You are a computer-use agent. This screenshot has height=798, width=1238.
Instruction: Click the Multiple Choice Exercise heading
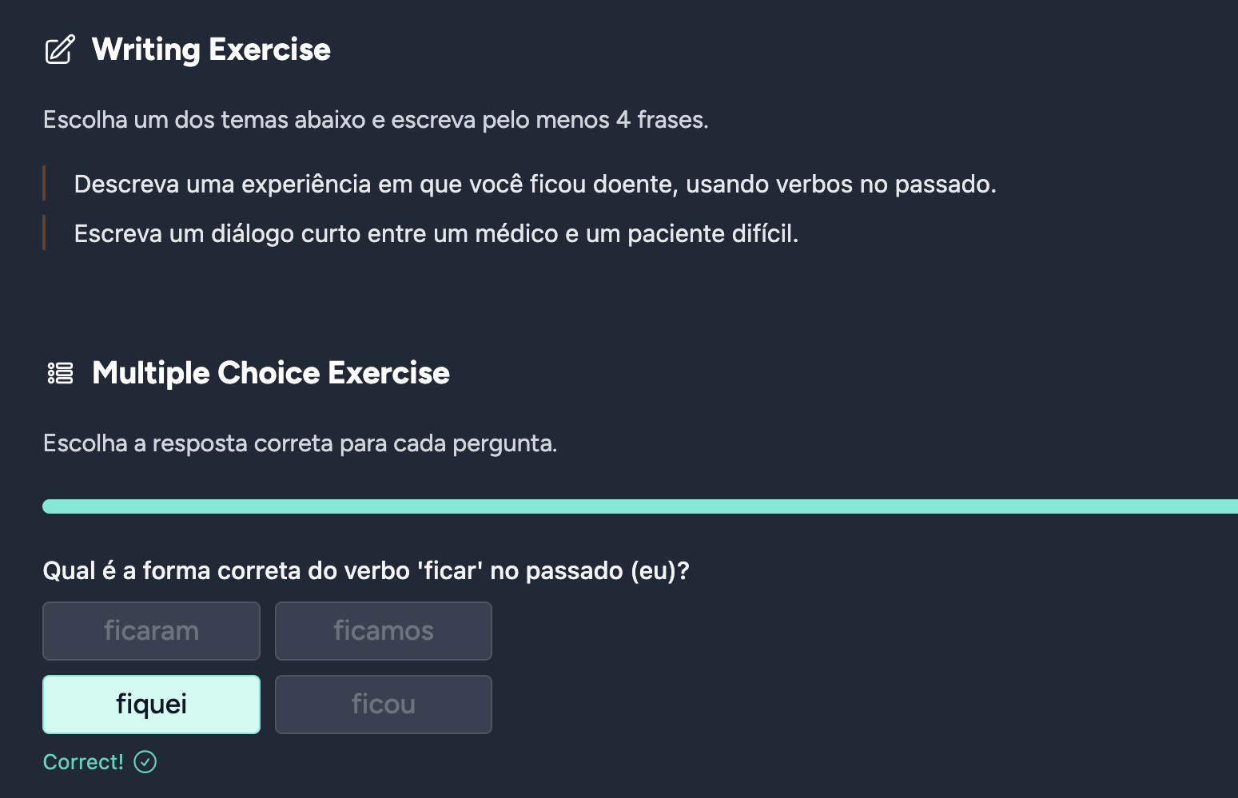pos(270,372)
